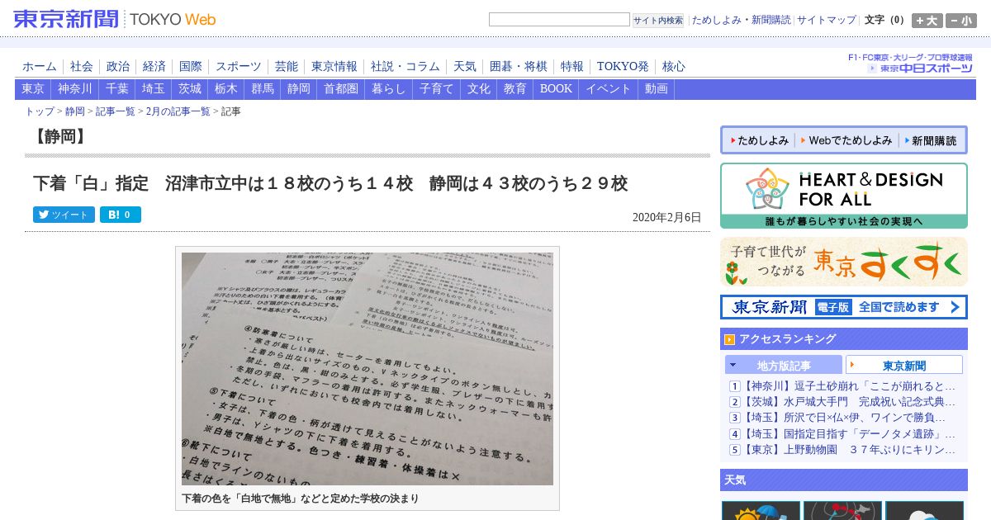
Task: Decrease text size with −小 button
Action: pyautogui.click(x=960, y=21)
